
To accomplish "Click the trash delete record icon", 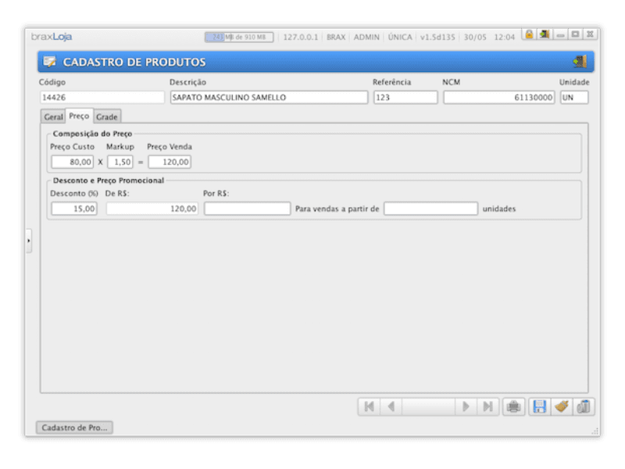I will coord(583,406).
